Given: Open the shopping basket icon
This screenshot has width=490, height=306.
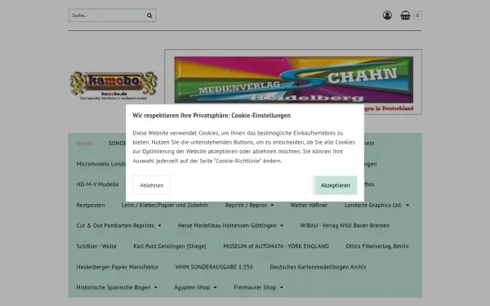Looking at the screenshot, I should click(405, 15).
